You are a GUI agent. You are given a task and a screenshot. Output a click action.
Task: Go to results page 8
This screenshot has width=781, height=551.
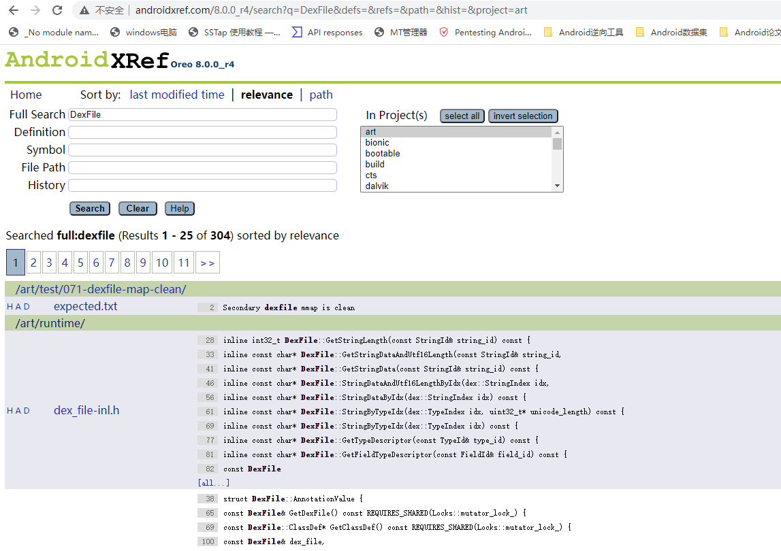point(127,263)
